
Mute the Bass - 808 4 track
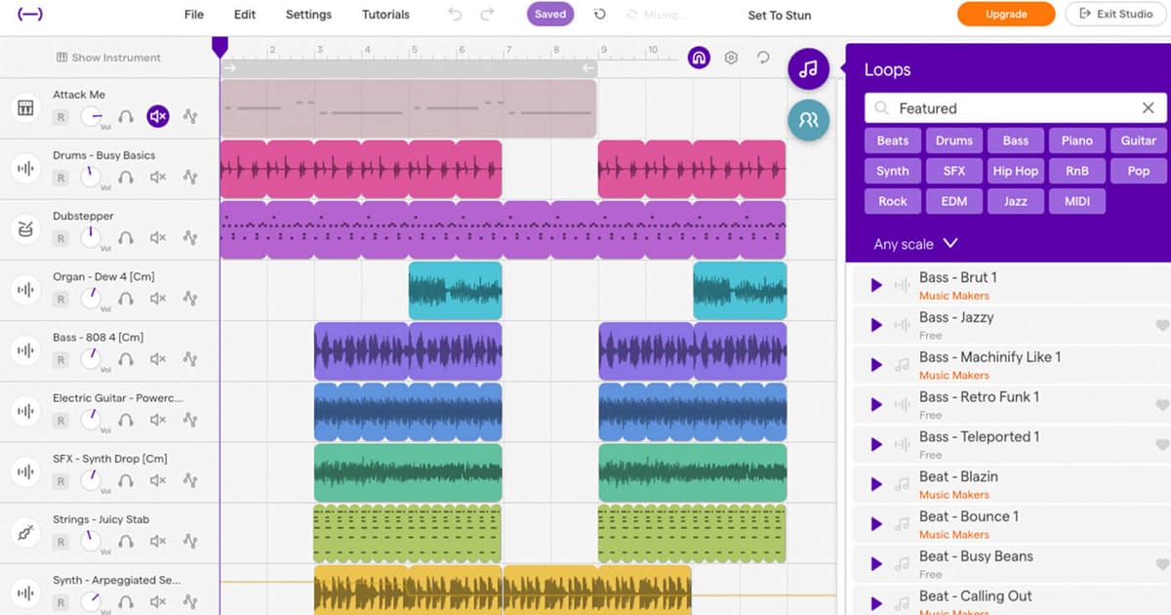[158, 359]
